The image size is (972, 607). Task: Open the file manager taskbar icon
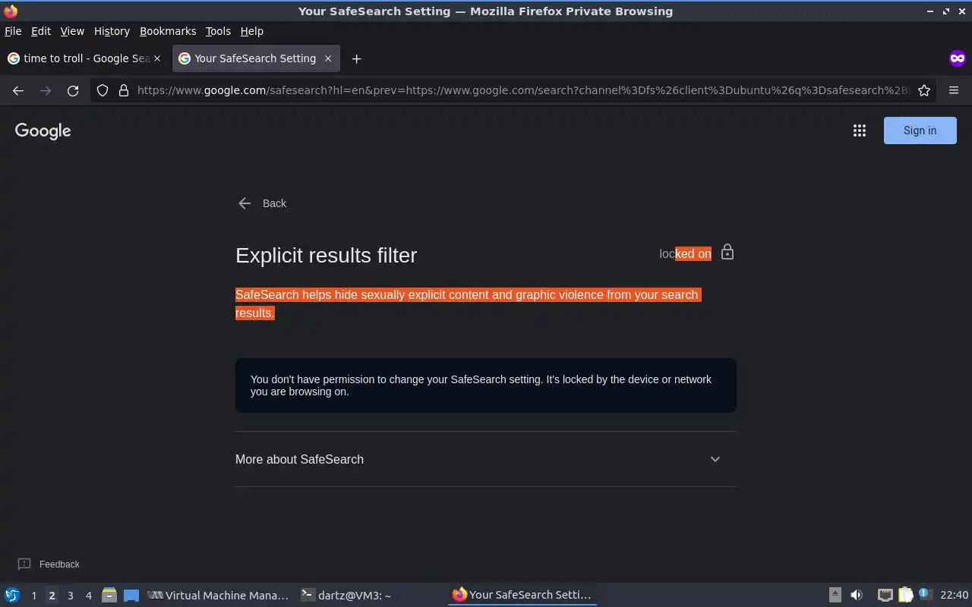click(x=109, y=595)
